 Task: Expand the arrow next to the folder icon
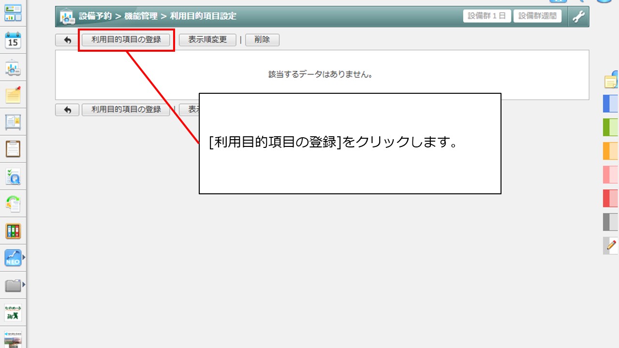tap(24, 285)
